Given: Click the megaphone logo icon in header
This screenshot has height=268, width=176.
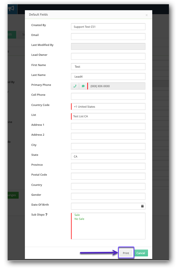Looking at the screenshot, I should [x=11, y=8].
